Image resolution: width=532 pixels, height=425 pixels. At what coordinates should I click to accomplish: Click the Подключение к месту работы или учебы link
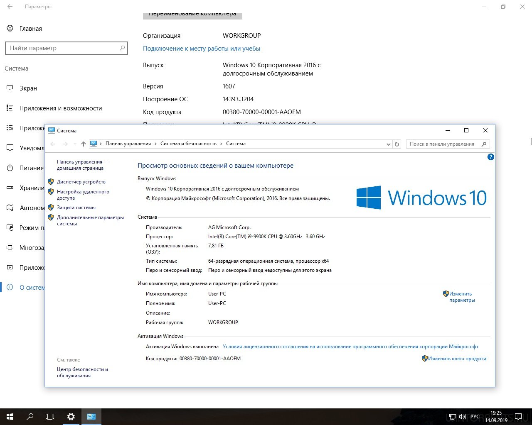point(202,49)
